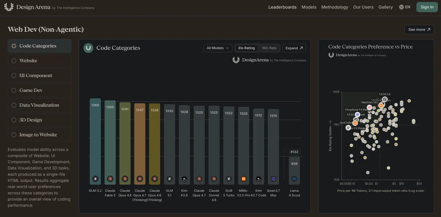Select the 3D Design radio option
The width and height of the screenshot is (441, 217).
click(x=40, y=120)
